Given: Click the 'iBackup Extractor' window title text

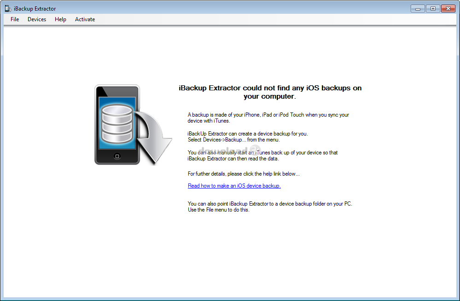Looking at the screenshot, I should coord(35,9).
